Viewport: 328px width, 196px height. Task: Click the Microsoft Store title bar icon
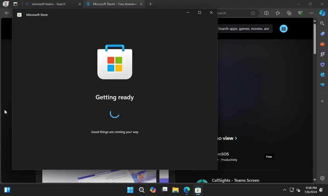tap(19, 15)
